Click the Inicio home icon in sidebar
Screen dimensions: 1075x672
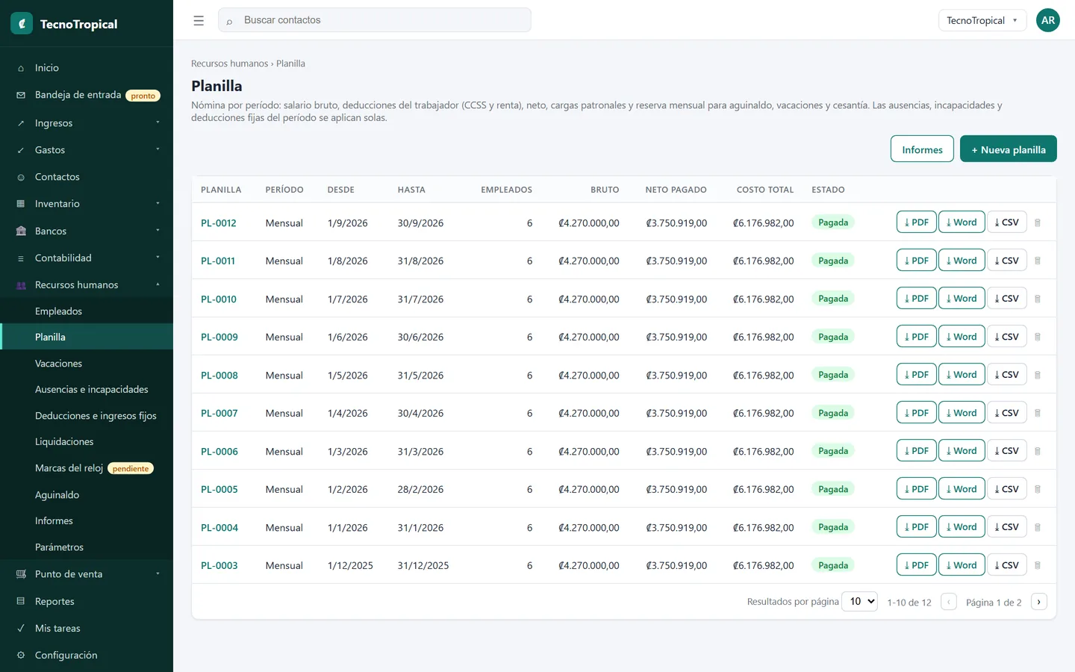[21, 68]
